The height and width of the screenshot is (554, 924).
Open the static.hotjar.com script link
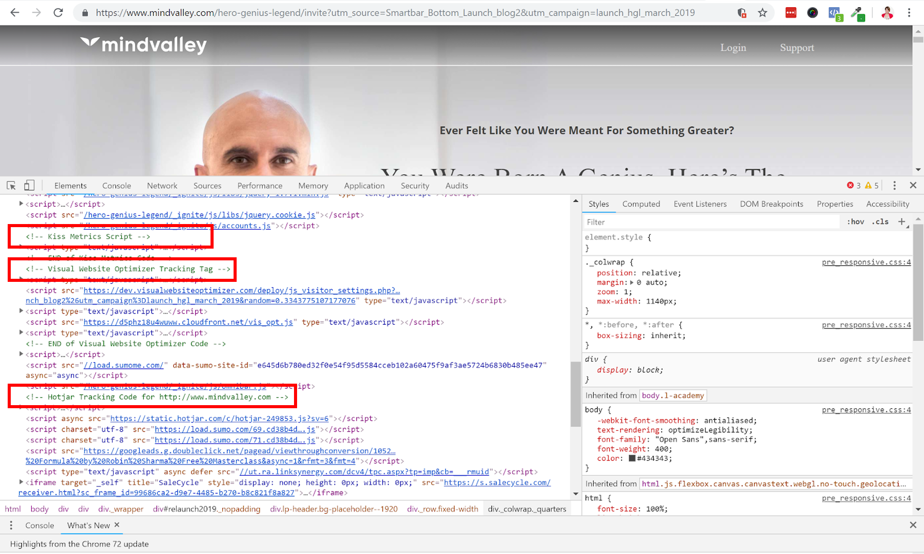click(x=219, y=418)
